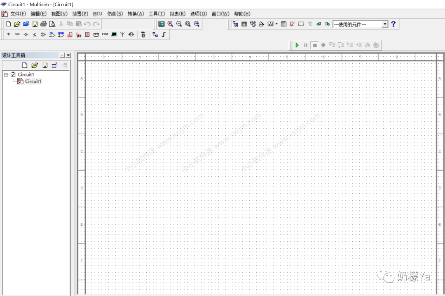Place a bus using step-line icon
The width and height of the screenshot is (445, 296).
164,35
